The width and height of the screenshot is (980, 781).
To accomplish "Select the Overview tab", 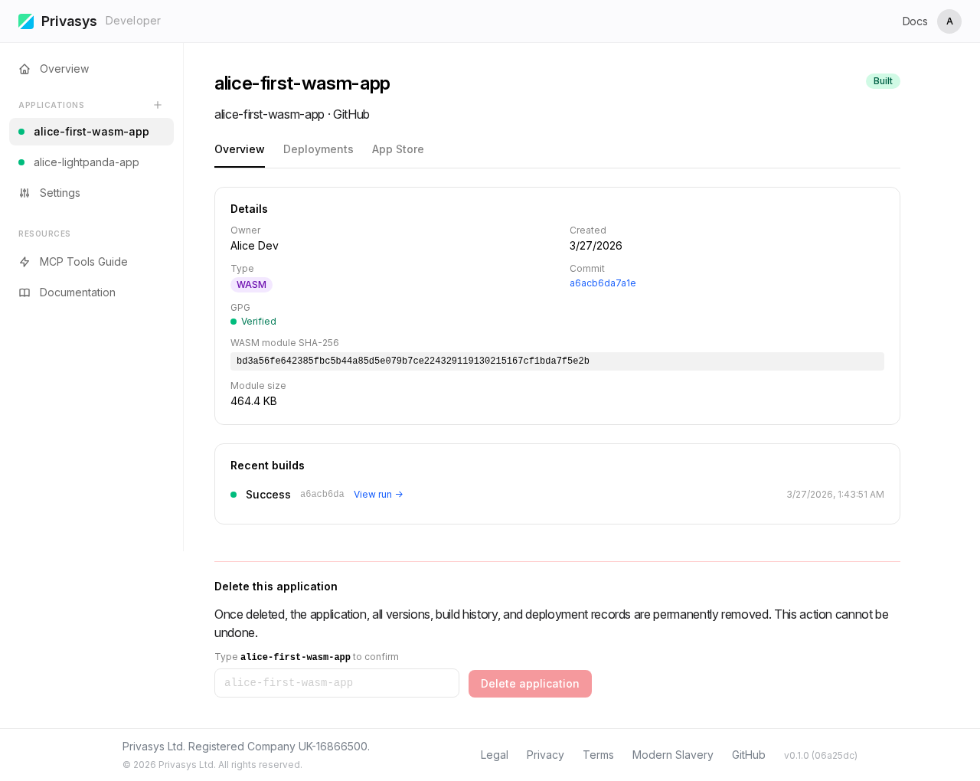I will (x=239, y=149).
